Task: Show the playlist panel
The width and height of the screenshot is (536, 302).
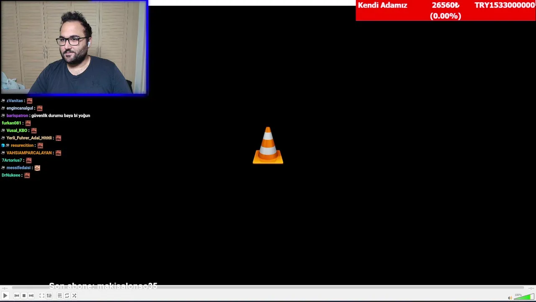Action: click(60, 296)
